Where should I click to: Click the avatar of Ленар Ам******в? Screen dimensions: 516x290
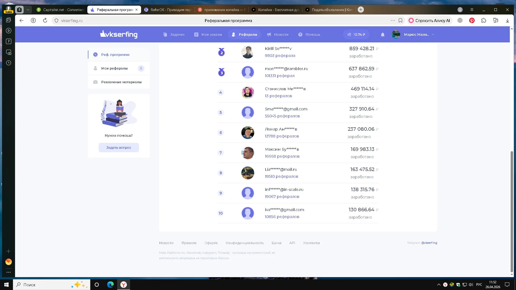[248, 133]
